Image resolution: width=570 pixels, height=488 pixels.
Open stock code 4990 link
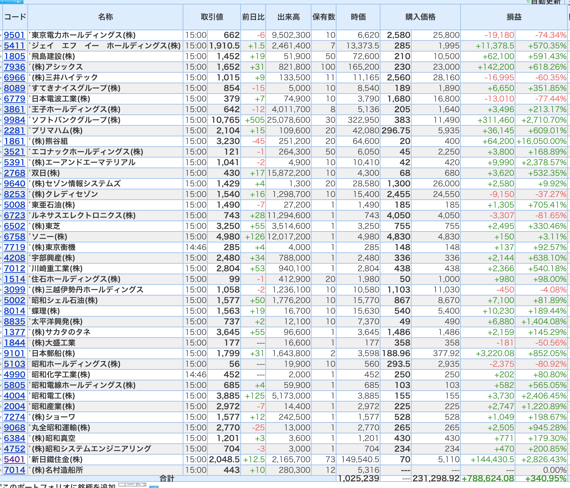[x=14, y=375]
